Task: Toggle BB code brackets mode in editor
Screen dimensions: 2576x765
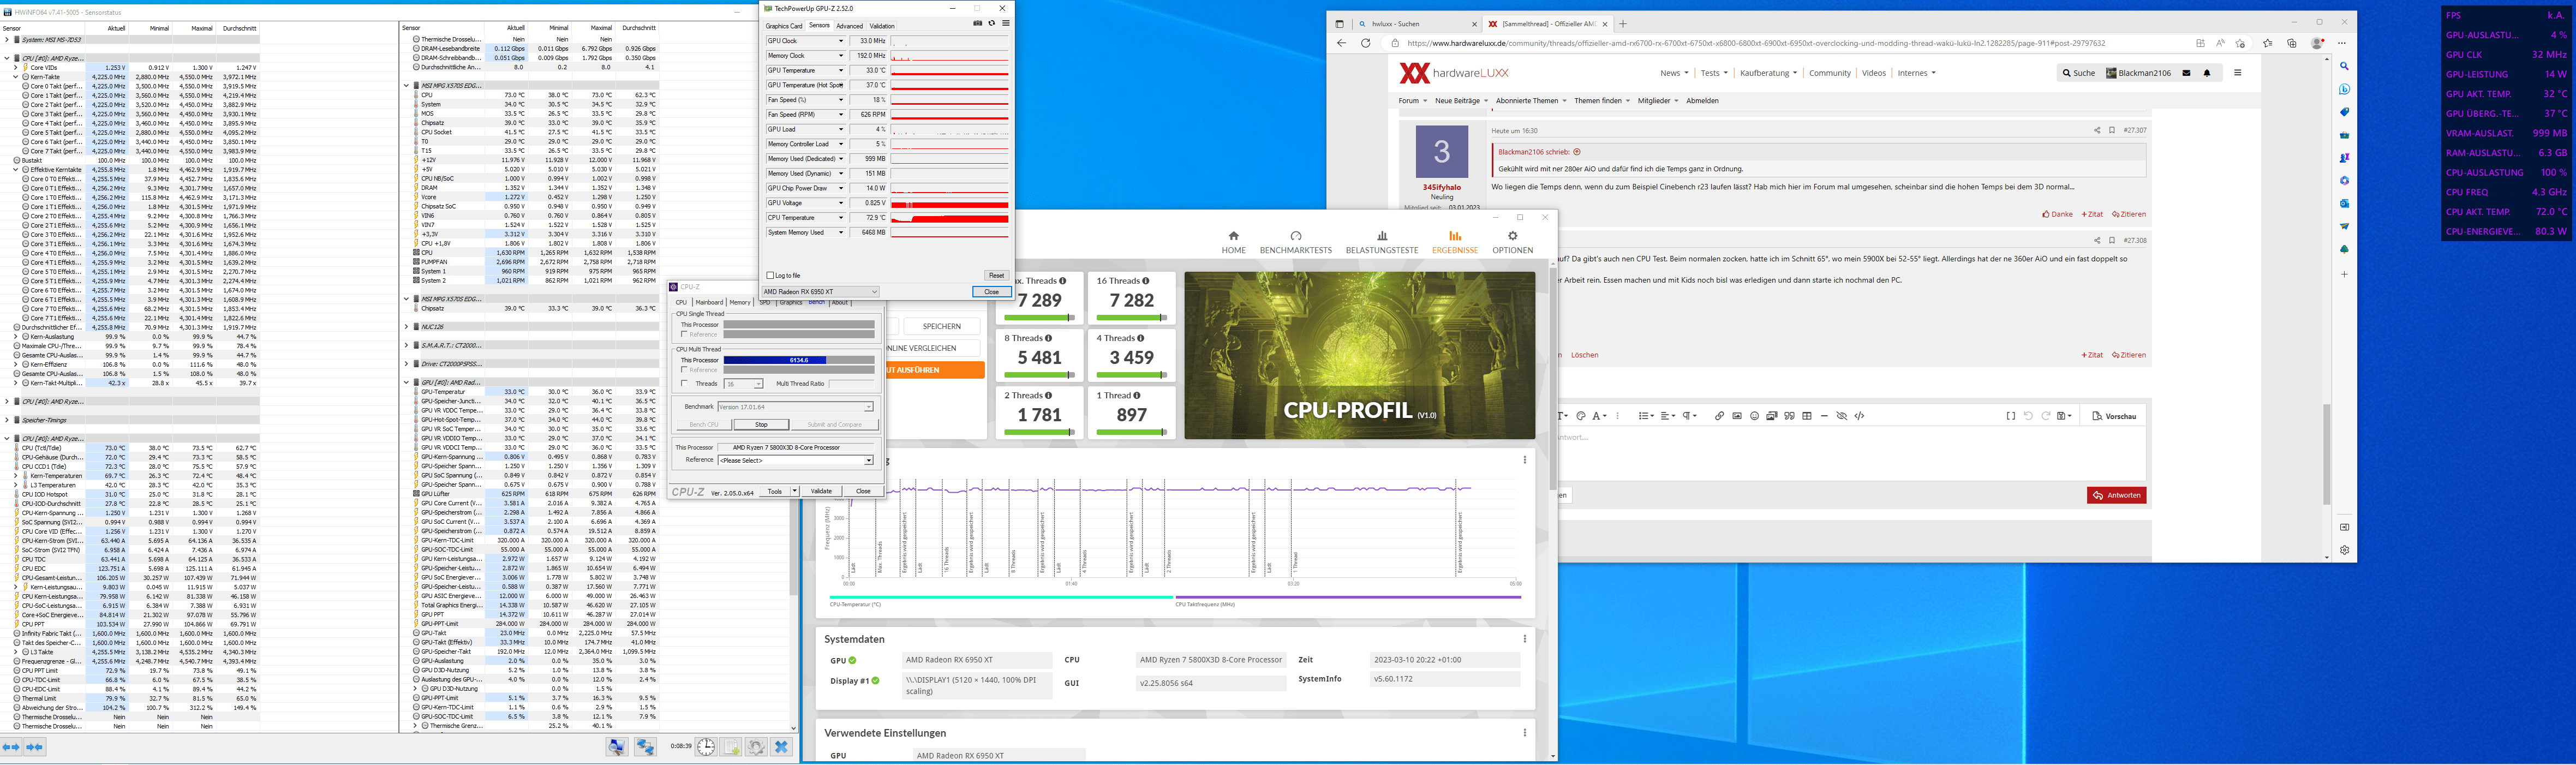Action: coord(2010,416)
